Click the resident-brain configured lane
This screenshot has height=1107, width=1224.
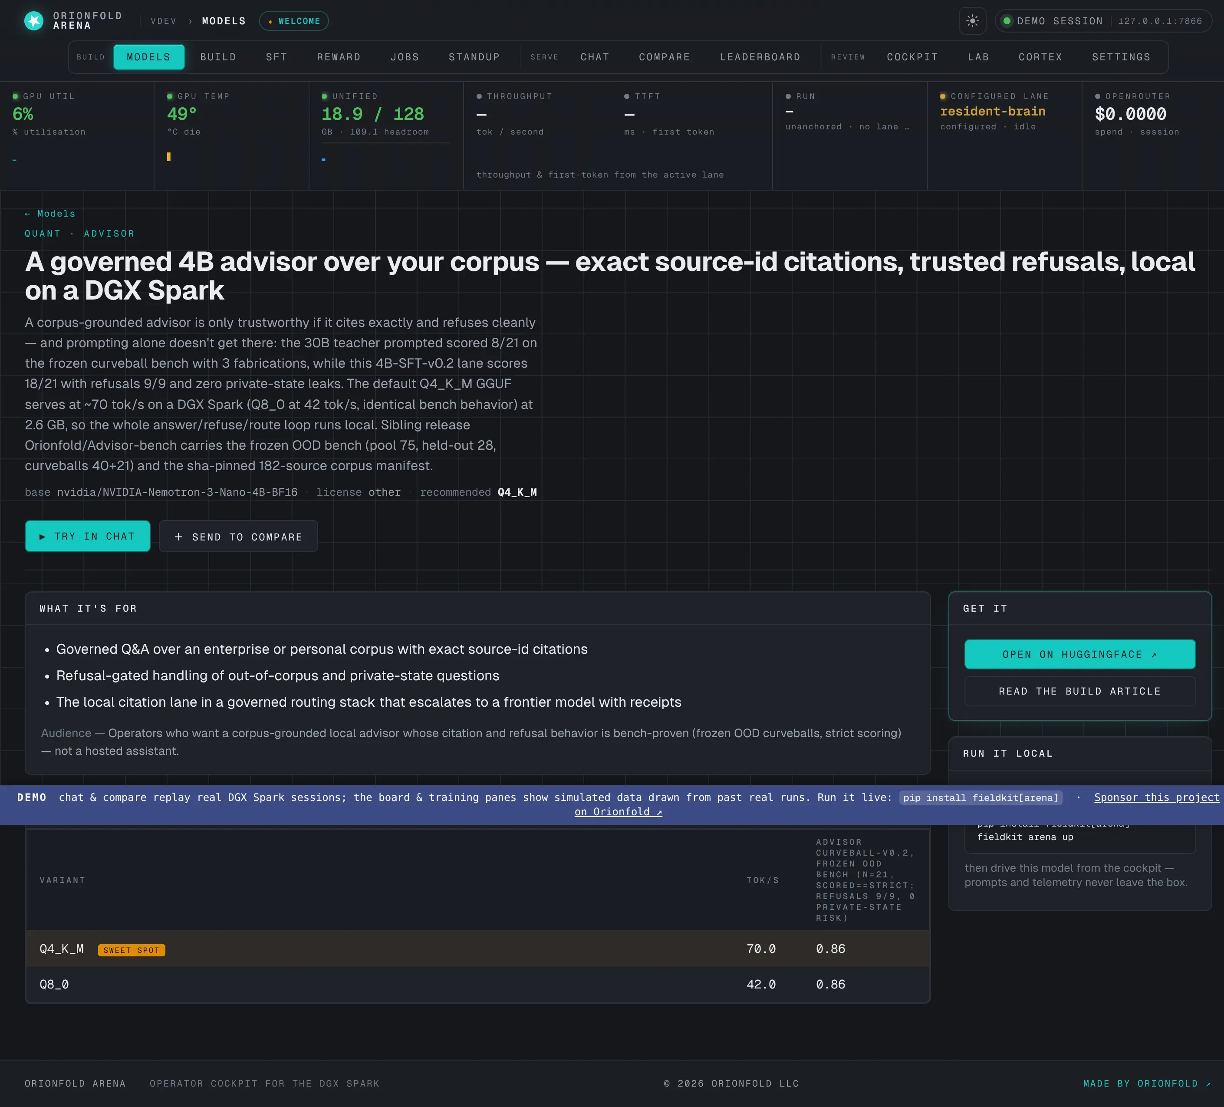[992, 112]
